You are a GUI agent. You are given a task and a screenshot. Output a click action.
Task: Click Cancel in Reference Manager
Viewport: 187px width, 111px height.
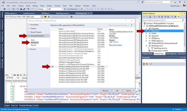pyautogui.click(x=128, y=91)
